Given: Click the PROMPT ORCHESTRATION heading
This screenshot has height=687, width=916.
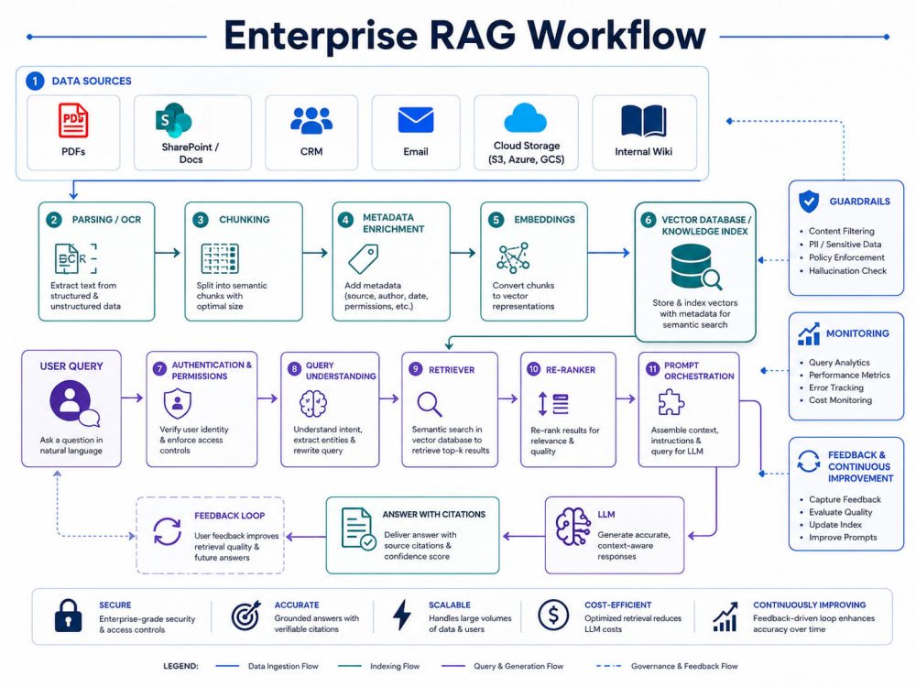Looking at the screenshot, I should (699, 370).
